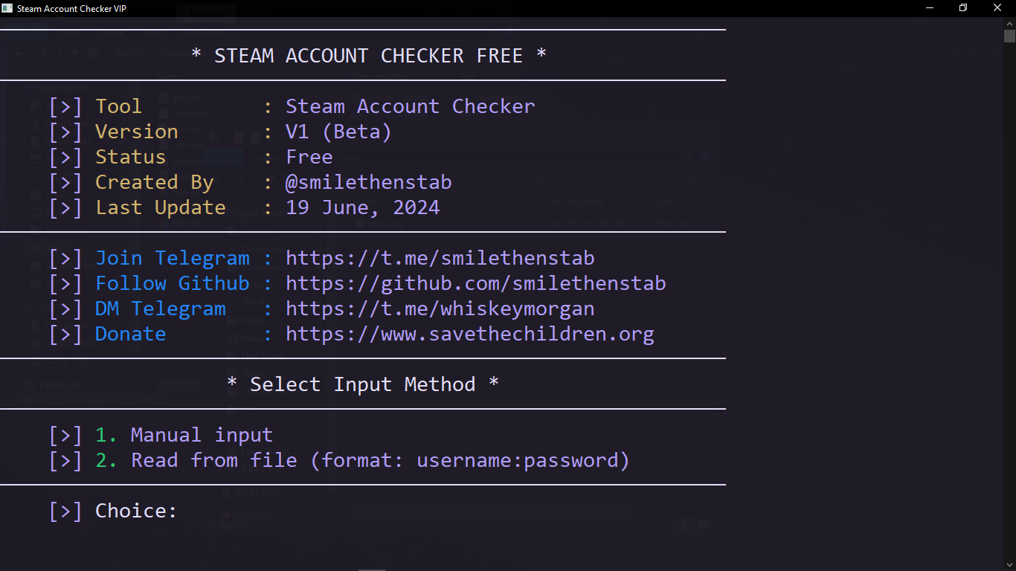Open the whiskeymorgan DM Telegram link

click(x=440, y=309)
